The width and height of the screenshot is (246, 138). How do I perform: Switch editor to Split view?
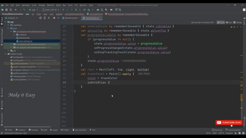click(x=229, y=23)
